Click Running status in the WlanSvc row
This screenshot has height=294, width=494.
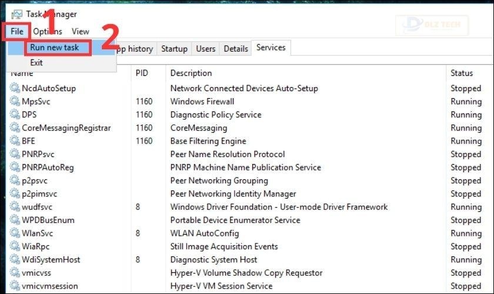click(466, 233)
